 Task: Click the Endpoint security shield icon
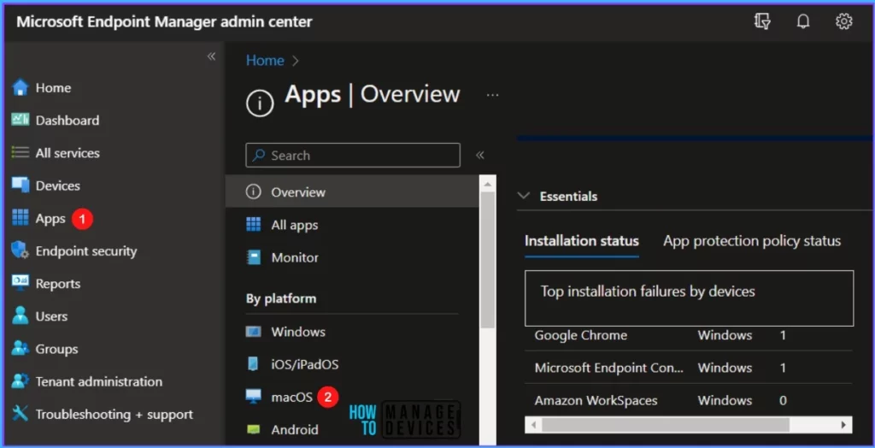pyautogui.click(x=21, y=251)
